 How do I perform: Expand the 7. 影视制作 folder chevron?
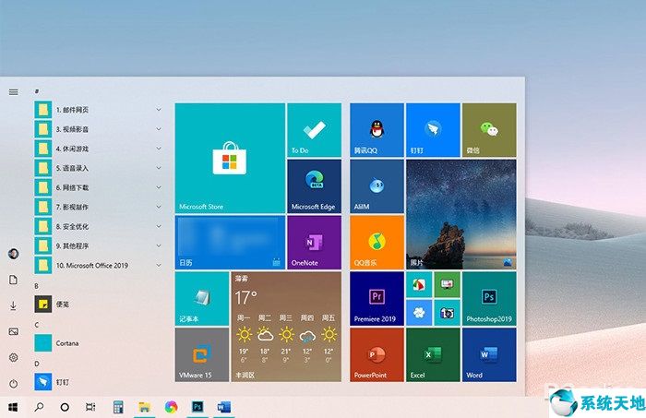159,207
